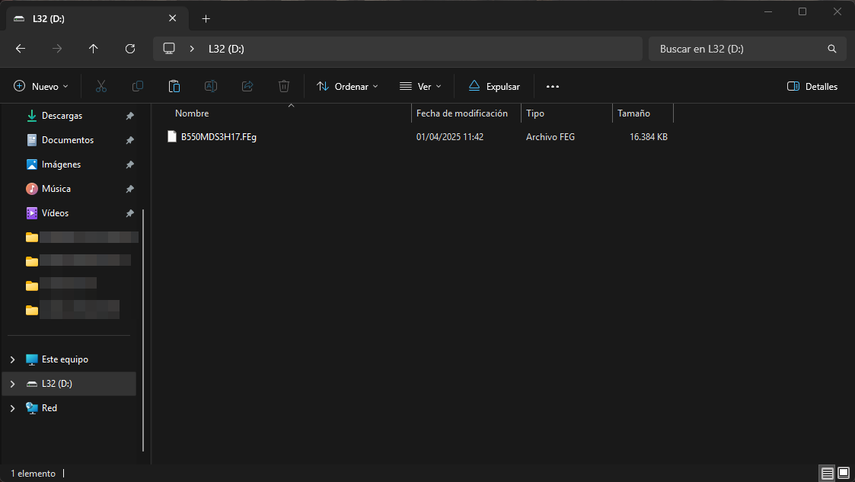855x482 pixels.
Task: Switch to large thumbnails view layout
Action: [x=844, y=474]
